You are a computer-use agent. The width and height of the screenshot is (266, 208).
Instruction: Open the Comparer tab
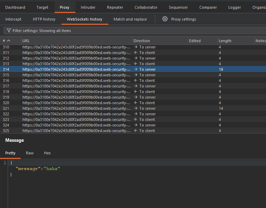click(208, 7)
